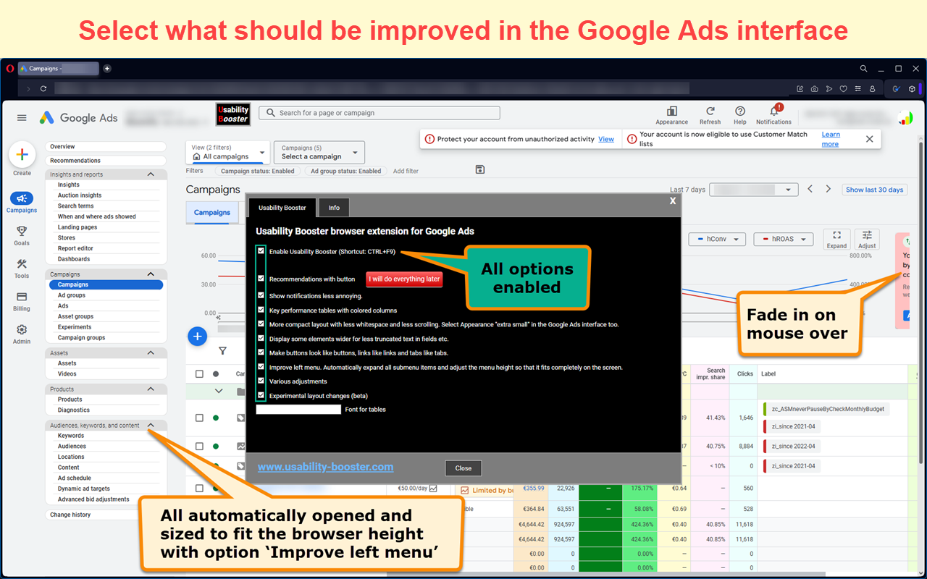
Task: Toggle More compact layout checkbox
Action: point(261,324)
